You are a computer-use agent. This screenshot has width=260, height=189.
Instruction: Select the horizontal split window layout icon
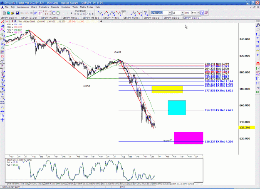click(x=54, y=13)
